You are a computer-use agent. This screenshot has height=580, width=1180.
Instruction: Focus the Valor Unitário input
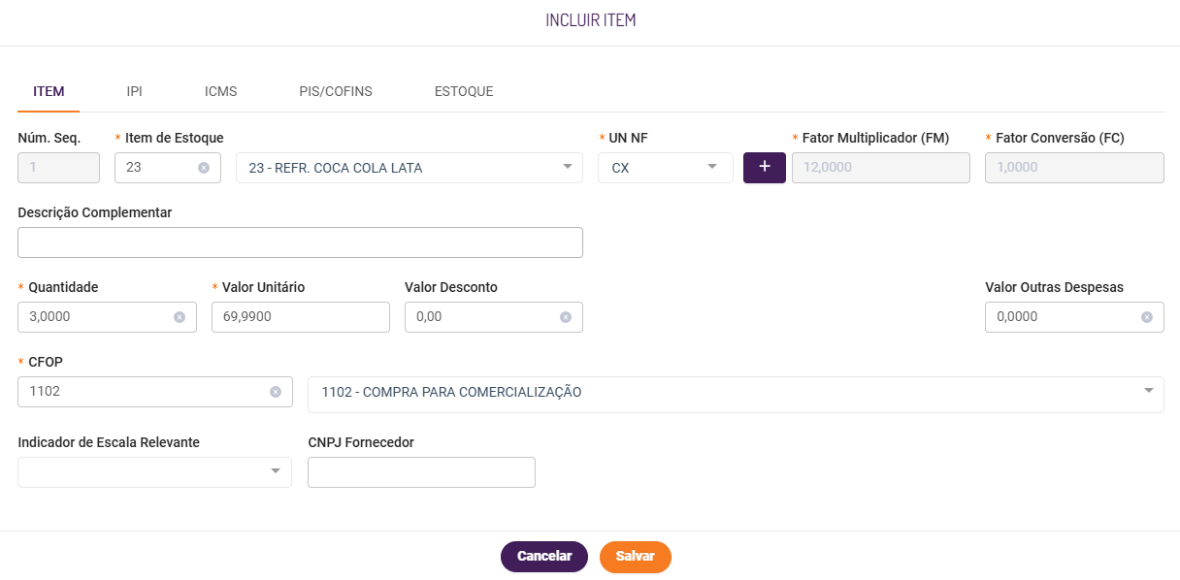[300, 317]
